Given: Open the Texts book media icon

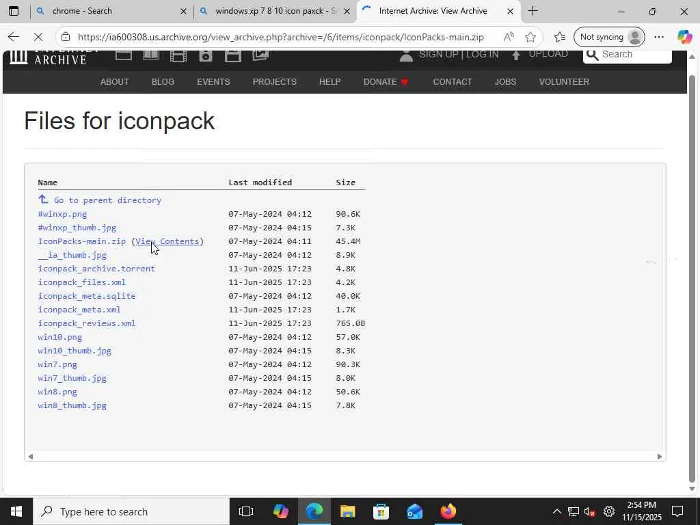Looking at the screenshot, I should tap(151, 55).
